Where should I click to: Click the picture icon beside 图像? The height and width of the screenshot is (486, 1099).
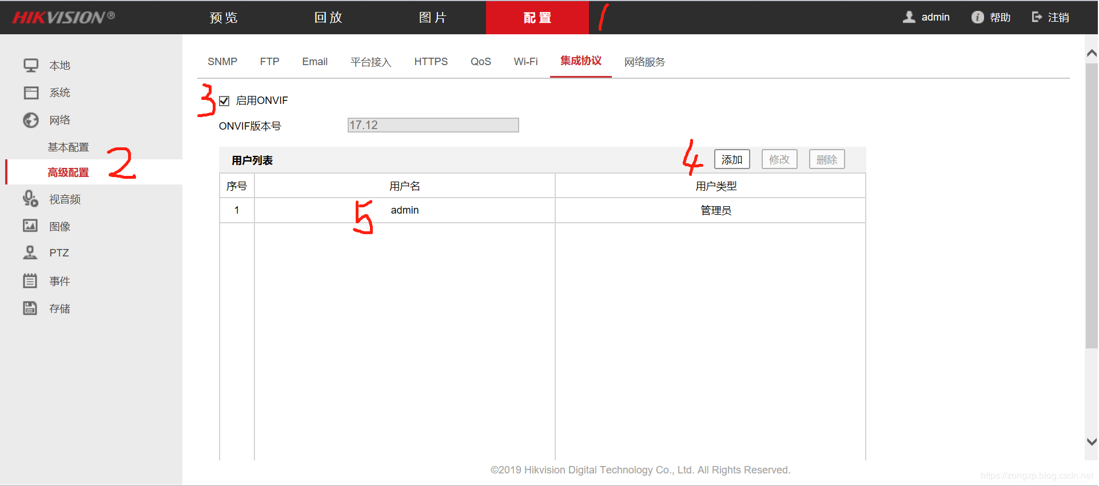tap(30, 226)
